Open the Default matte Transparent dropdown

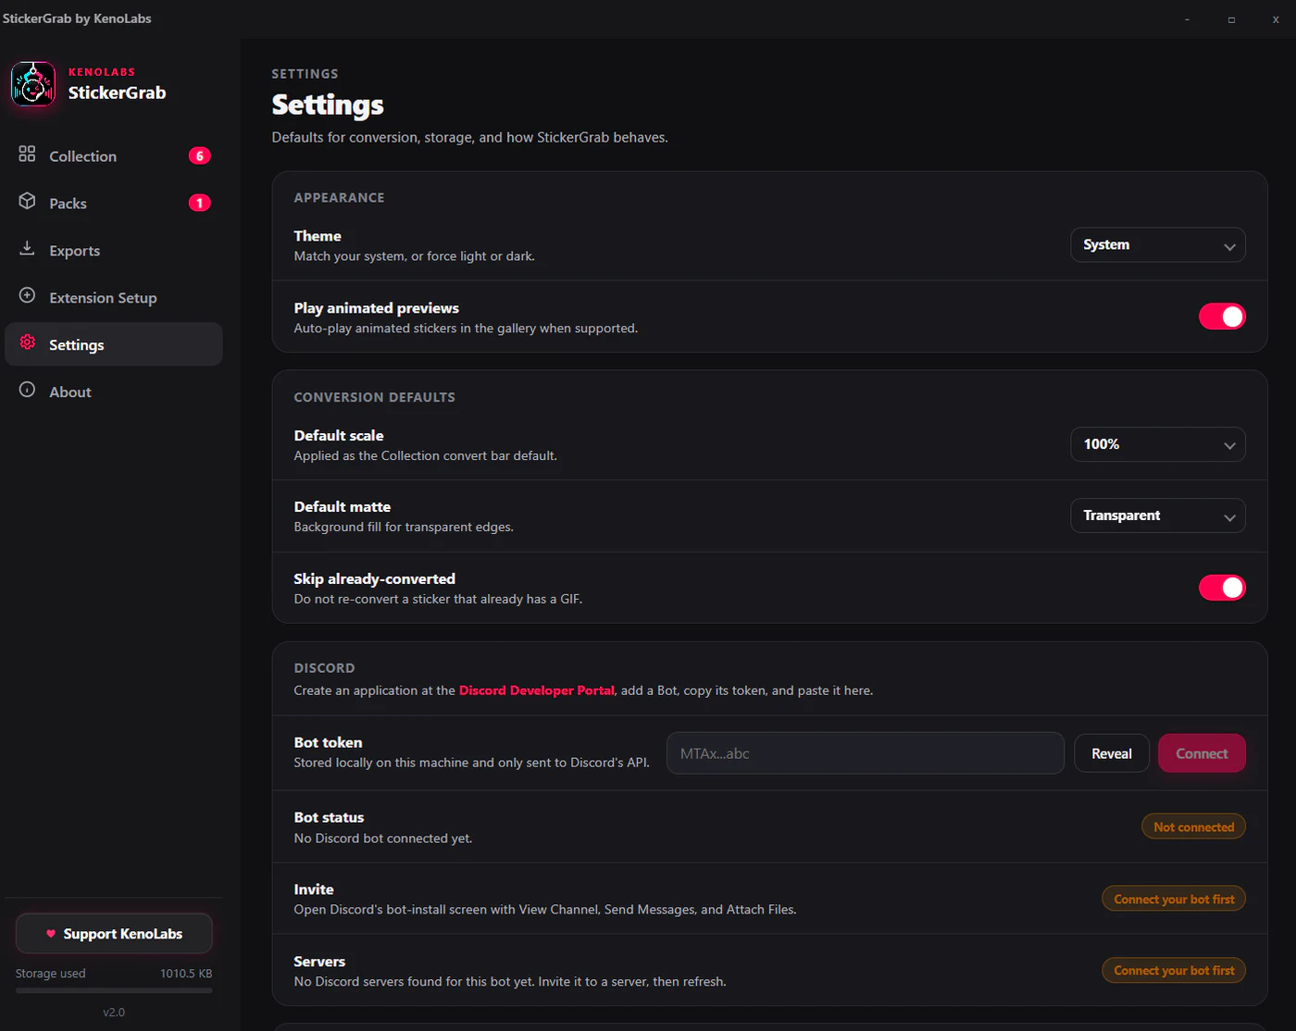1158,515
